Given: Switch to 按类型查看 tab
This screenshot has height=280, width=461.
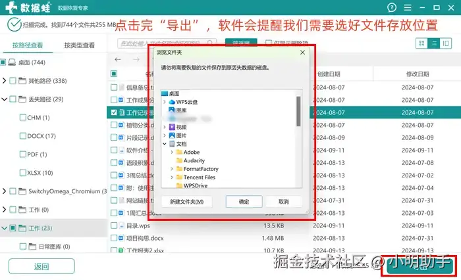Looking at the screenshot, I should tap(80, 45).
